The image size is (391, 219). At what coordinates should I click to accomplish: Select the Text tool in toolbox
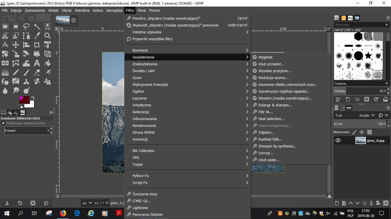click(37, 63)
